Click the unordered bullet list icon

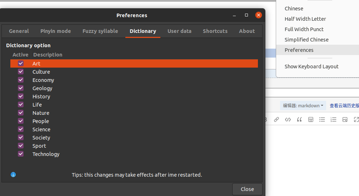point(322,119)
